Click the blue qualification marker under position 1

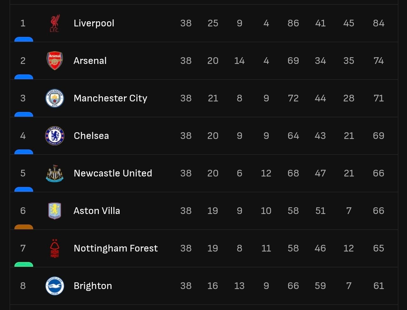click(24, 39)
